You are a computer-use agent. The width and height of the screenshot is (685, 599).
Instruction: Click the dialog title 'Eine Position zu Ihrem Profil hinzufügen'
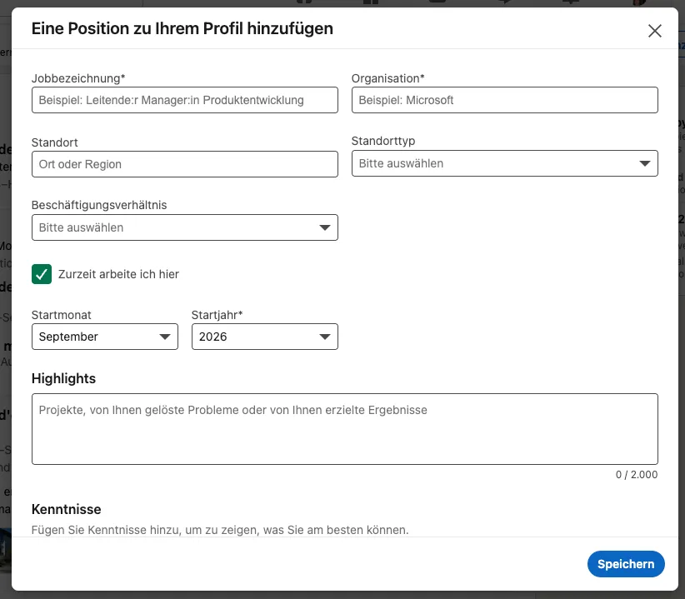pyautogui.click(x=182, y=28)
